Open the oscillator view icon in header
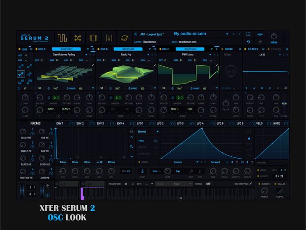Viewport: 306px width, 230px height. pyautogui.click(x=63, y=38)
